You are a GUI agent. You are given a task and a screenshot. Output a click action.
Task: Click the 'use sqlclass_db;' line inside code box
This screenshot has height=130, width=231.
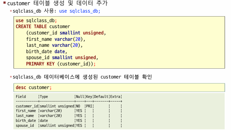pos(36,20)
